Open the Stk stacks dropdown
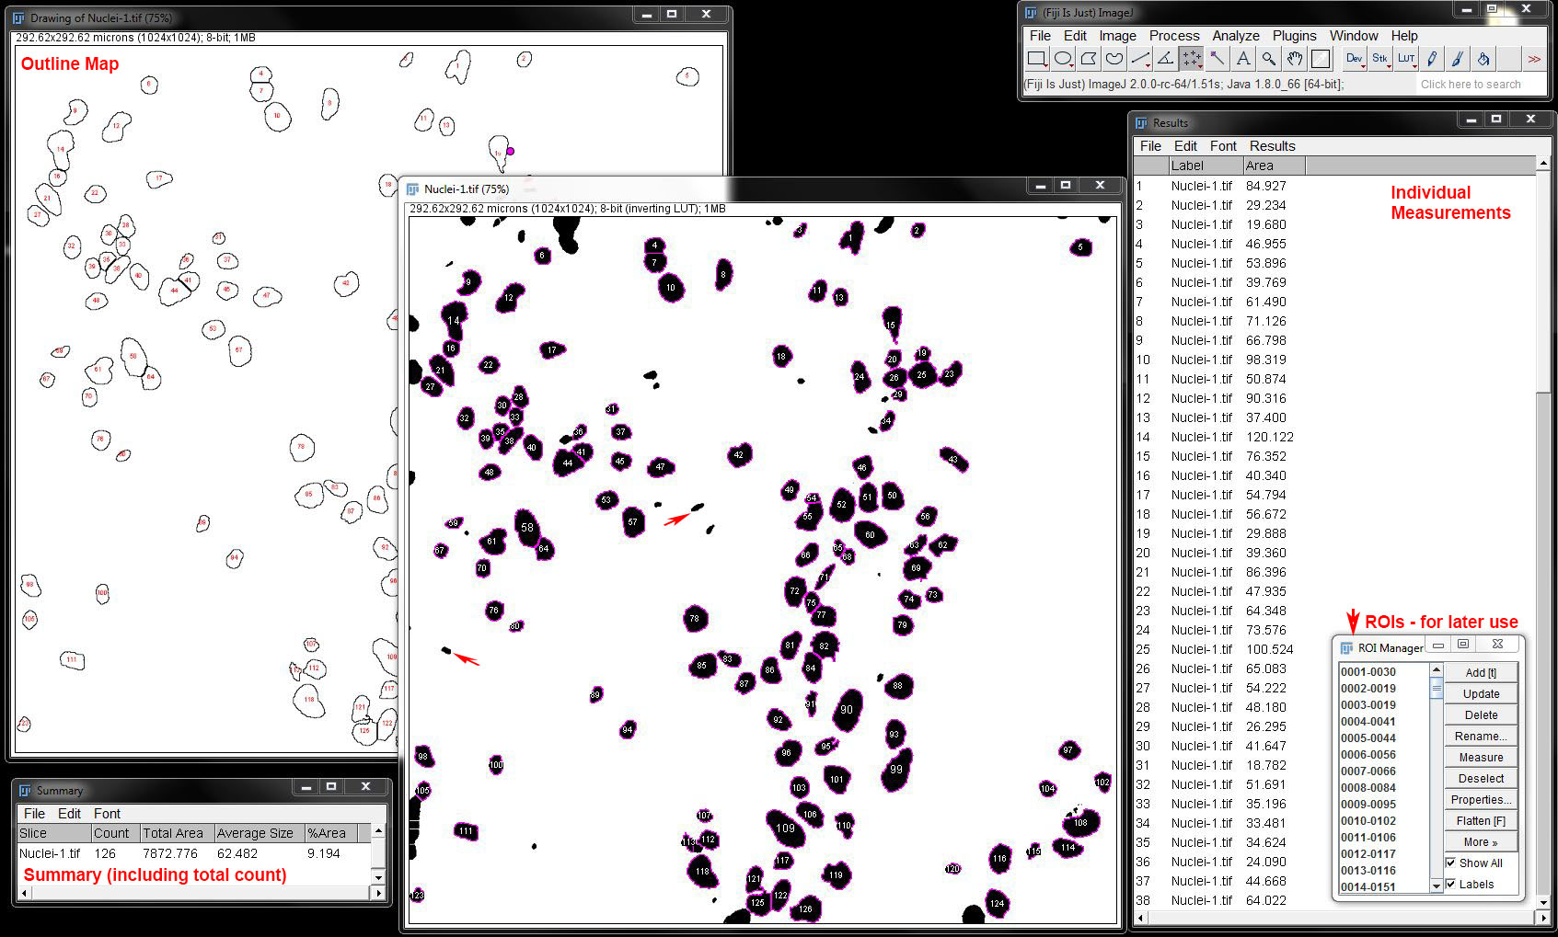This screenshot has width=1558, height=937. [x=1380, y=58]
